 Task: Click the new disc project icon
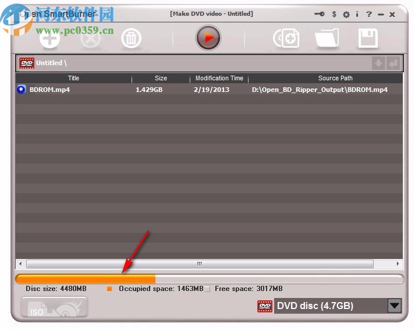tap(286, 38)
